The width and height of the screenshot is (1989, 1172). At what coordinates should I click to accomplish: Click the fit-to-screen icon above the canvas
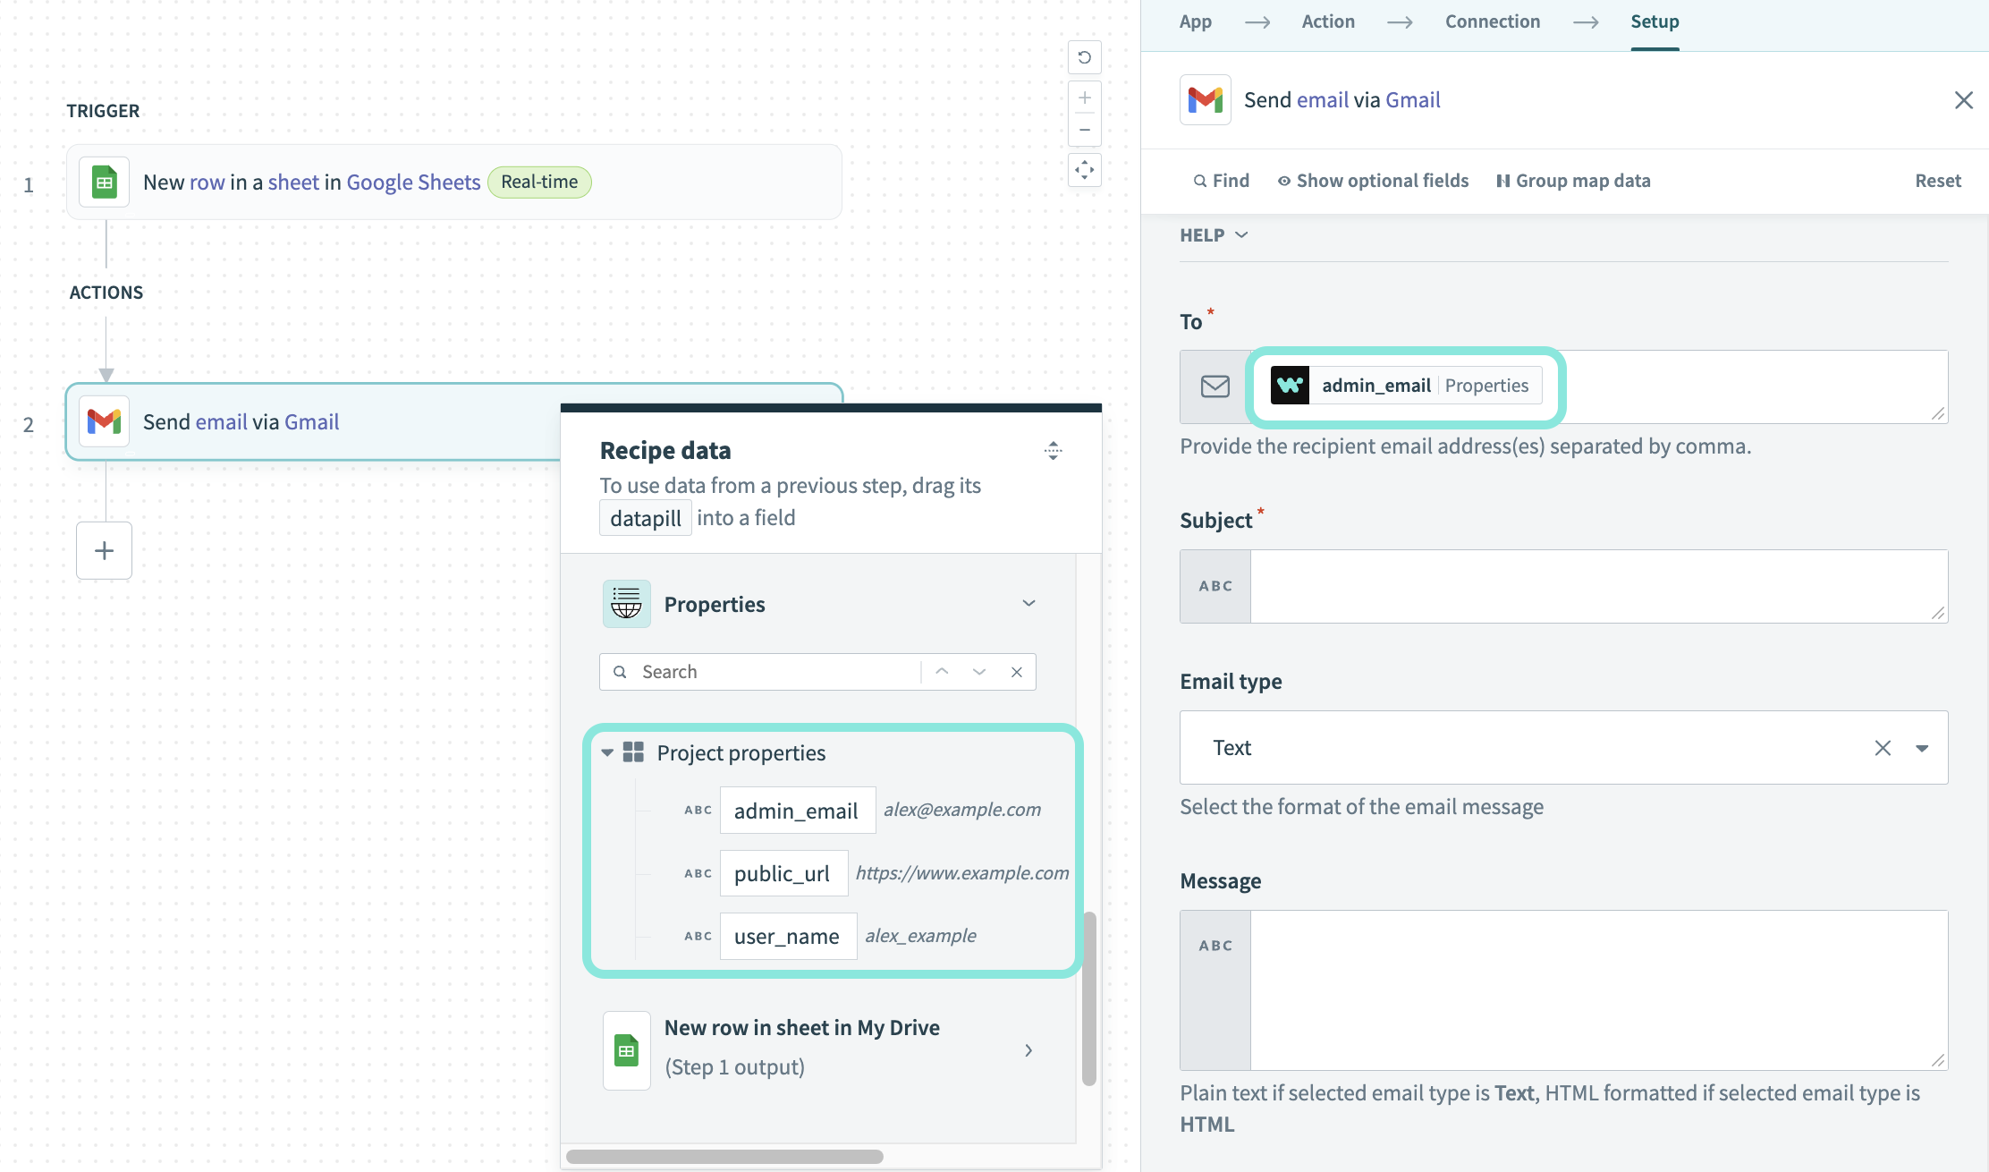[x=1084, y=169]
